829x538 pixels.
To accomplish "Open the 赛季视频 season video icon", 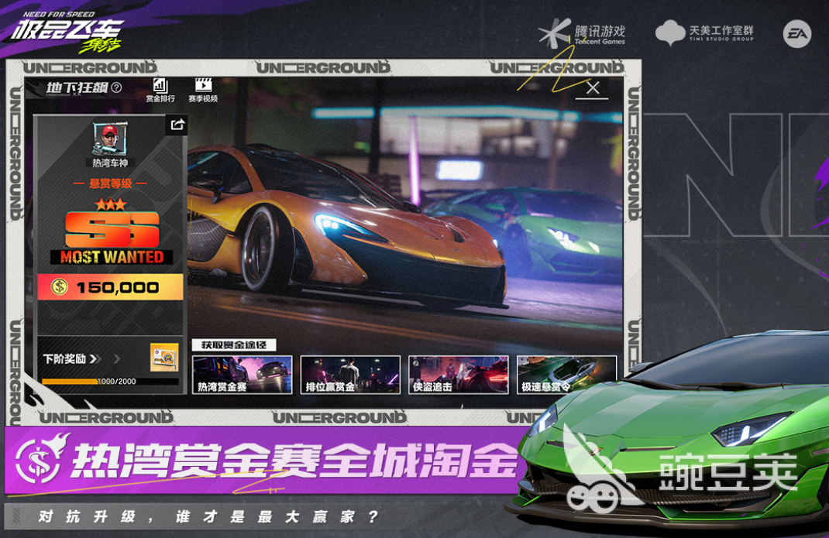I will pos(203,91).
